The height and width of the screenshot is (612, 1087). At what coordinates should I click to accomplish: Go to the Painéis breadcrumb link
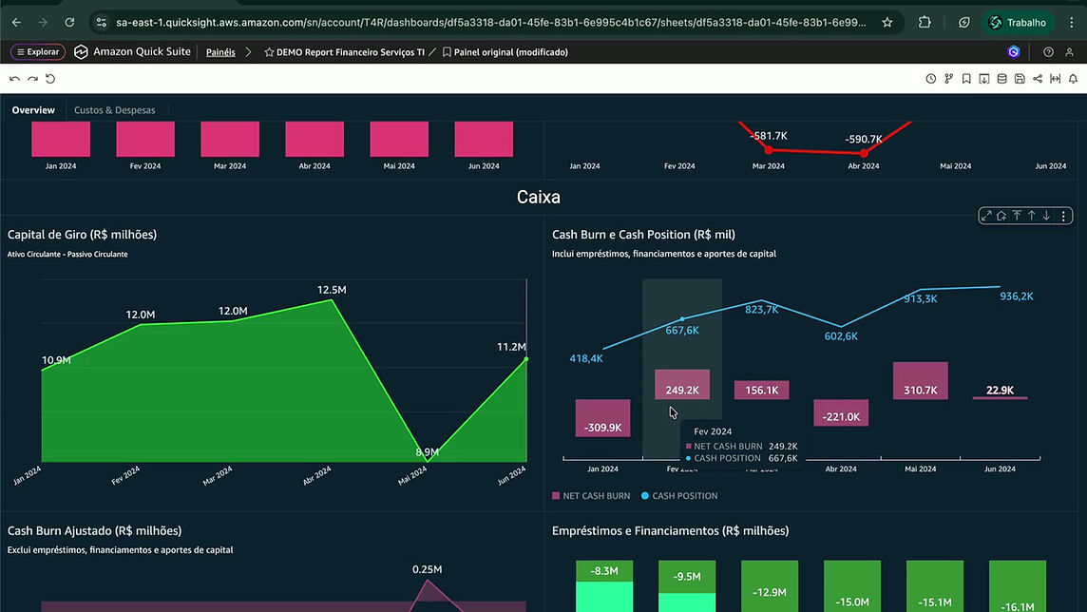click(x=220, y=52)
